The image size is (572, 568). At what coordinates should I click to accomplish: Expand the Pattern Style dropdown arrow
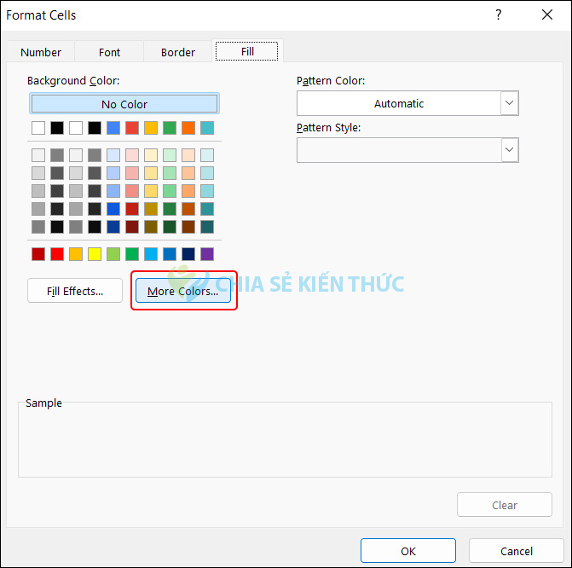pyautogui.click(x=509, y=149)
